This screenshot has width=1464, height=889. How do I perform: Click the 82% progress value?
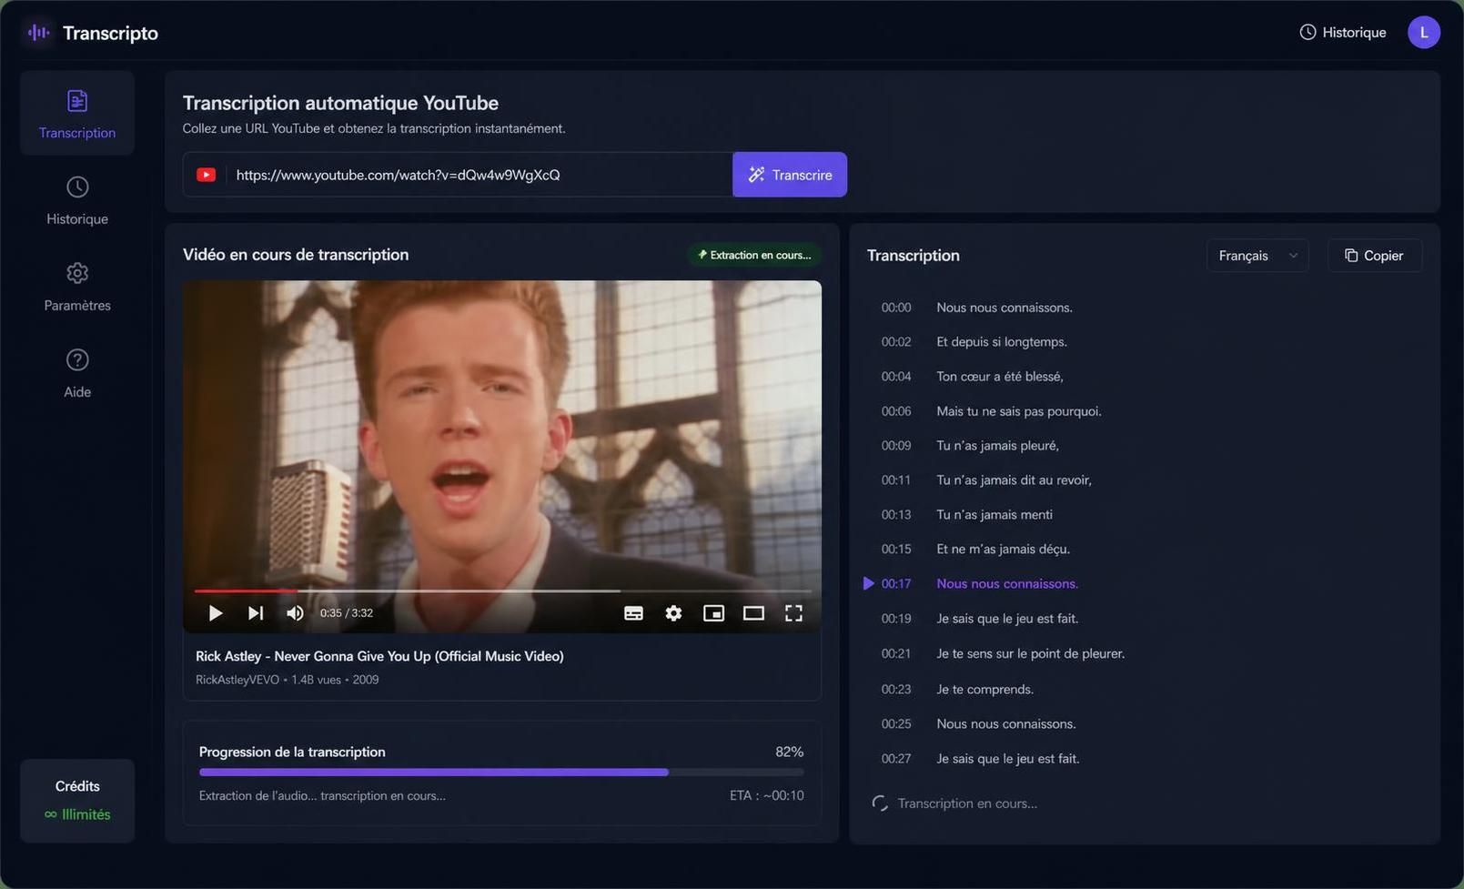pos(789,753)
